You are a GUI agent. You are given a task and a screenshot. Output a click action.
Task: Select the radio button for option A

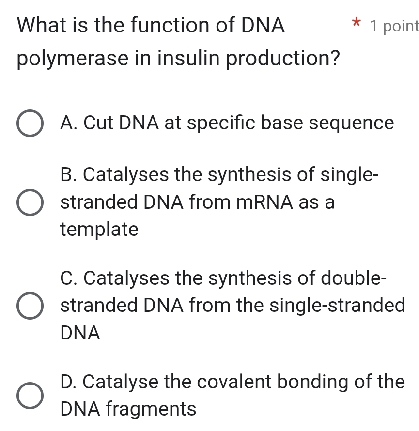coord(30,124)
